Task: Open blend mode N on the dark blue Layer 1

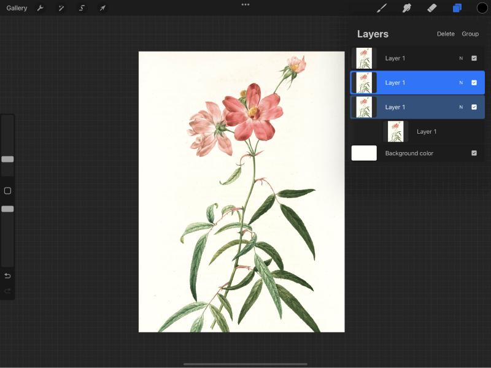Action: coord(461,107)
